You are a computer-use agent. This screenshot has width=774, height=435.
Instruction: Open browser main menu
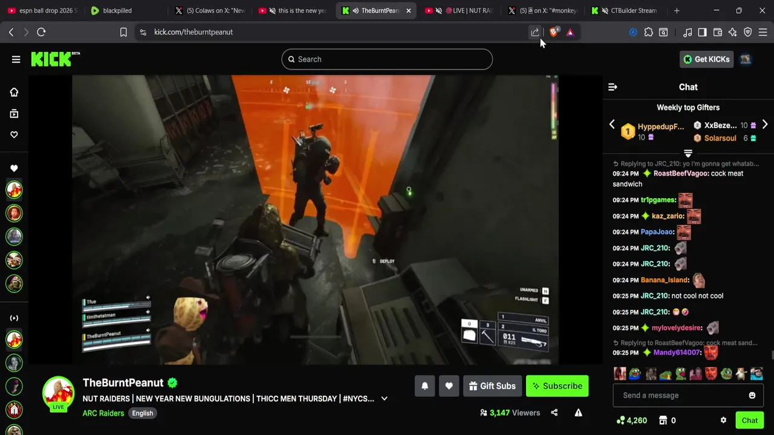[763, 32]
